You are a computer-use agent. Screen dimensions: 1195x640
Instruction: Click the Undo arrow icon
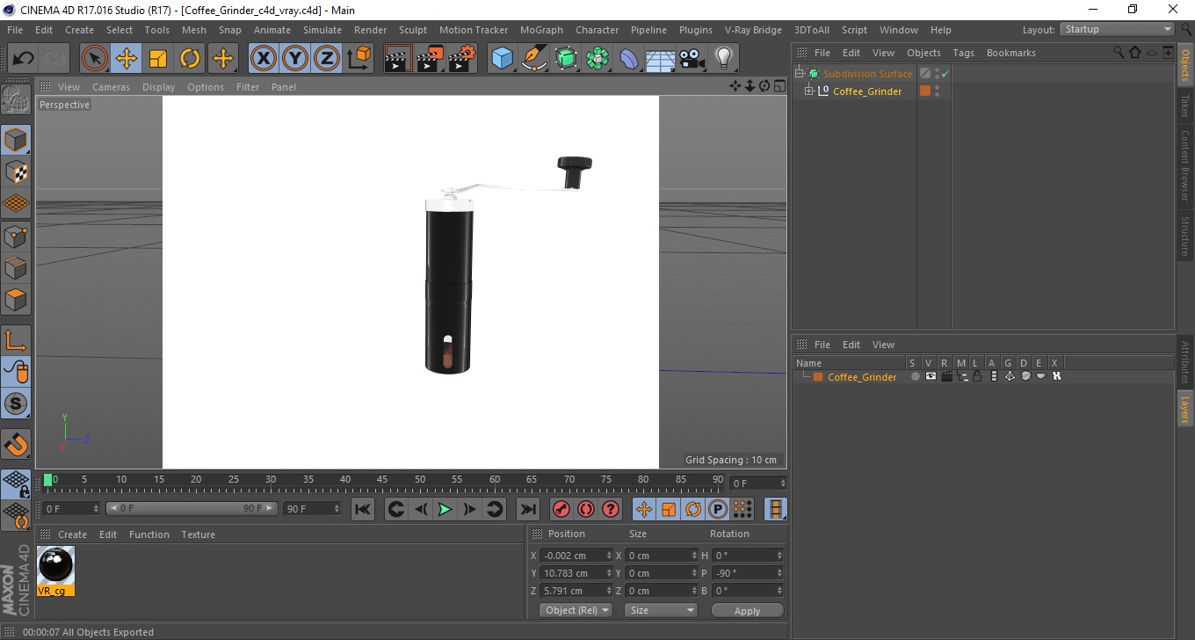pyautogui.click(x=24, y=59)
